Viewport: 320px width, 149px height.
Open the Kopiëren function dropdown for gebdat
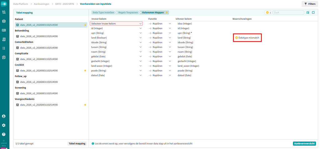pos(160,57)
